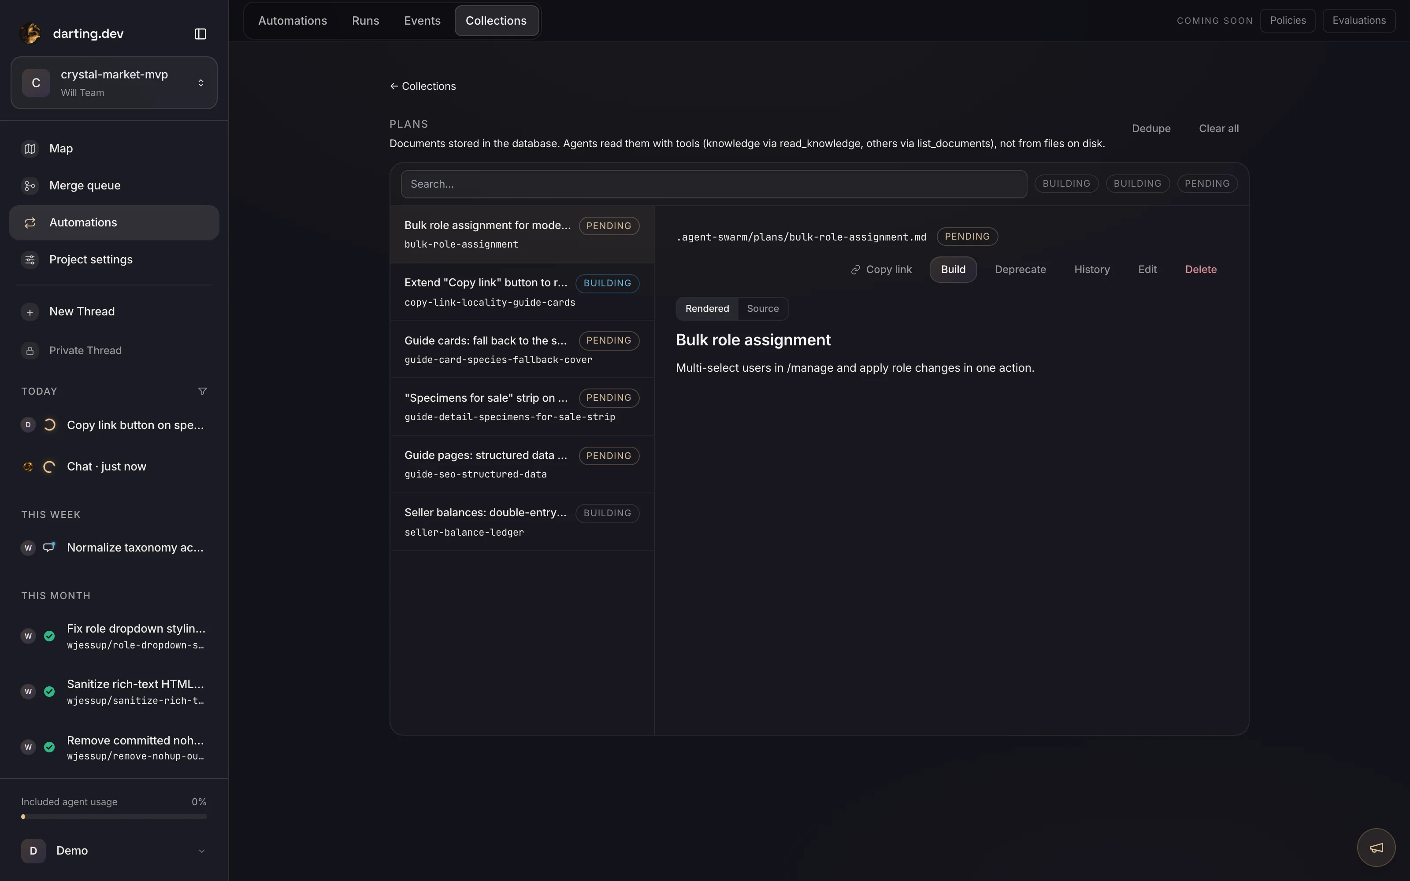Select the Automations loop icon
This screenshot has width=1410, height=881.
point(30,222)
